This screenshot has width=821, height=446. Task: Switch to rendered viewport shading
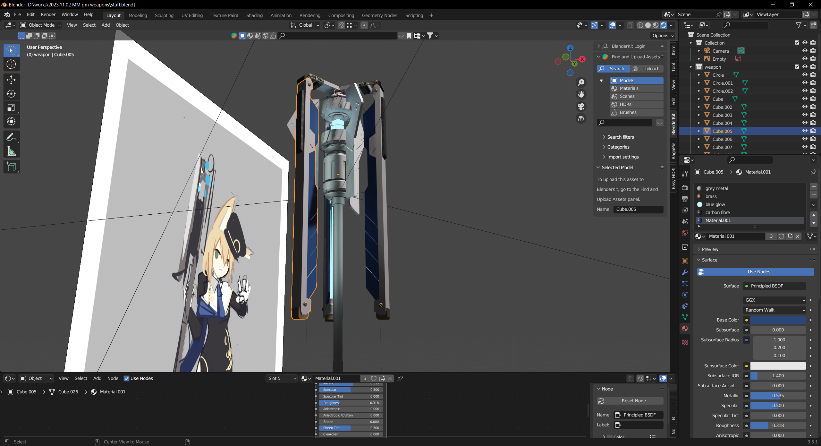coord(664,25)
